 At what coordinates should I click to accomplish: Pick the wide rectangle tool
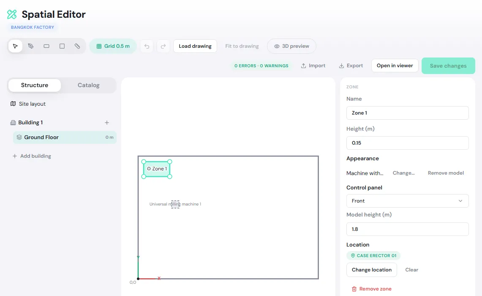(x=46, y=46)
